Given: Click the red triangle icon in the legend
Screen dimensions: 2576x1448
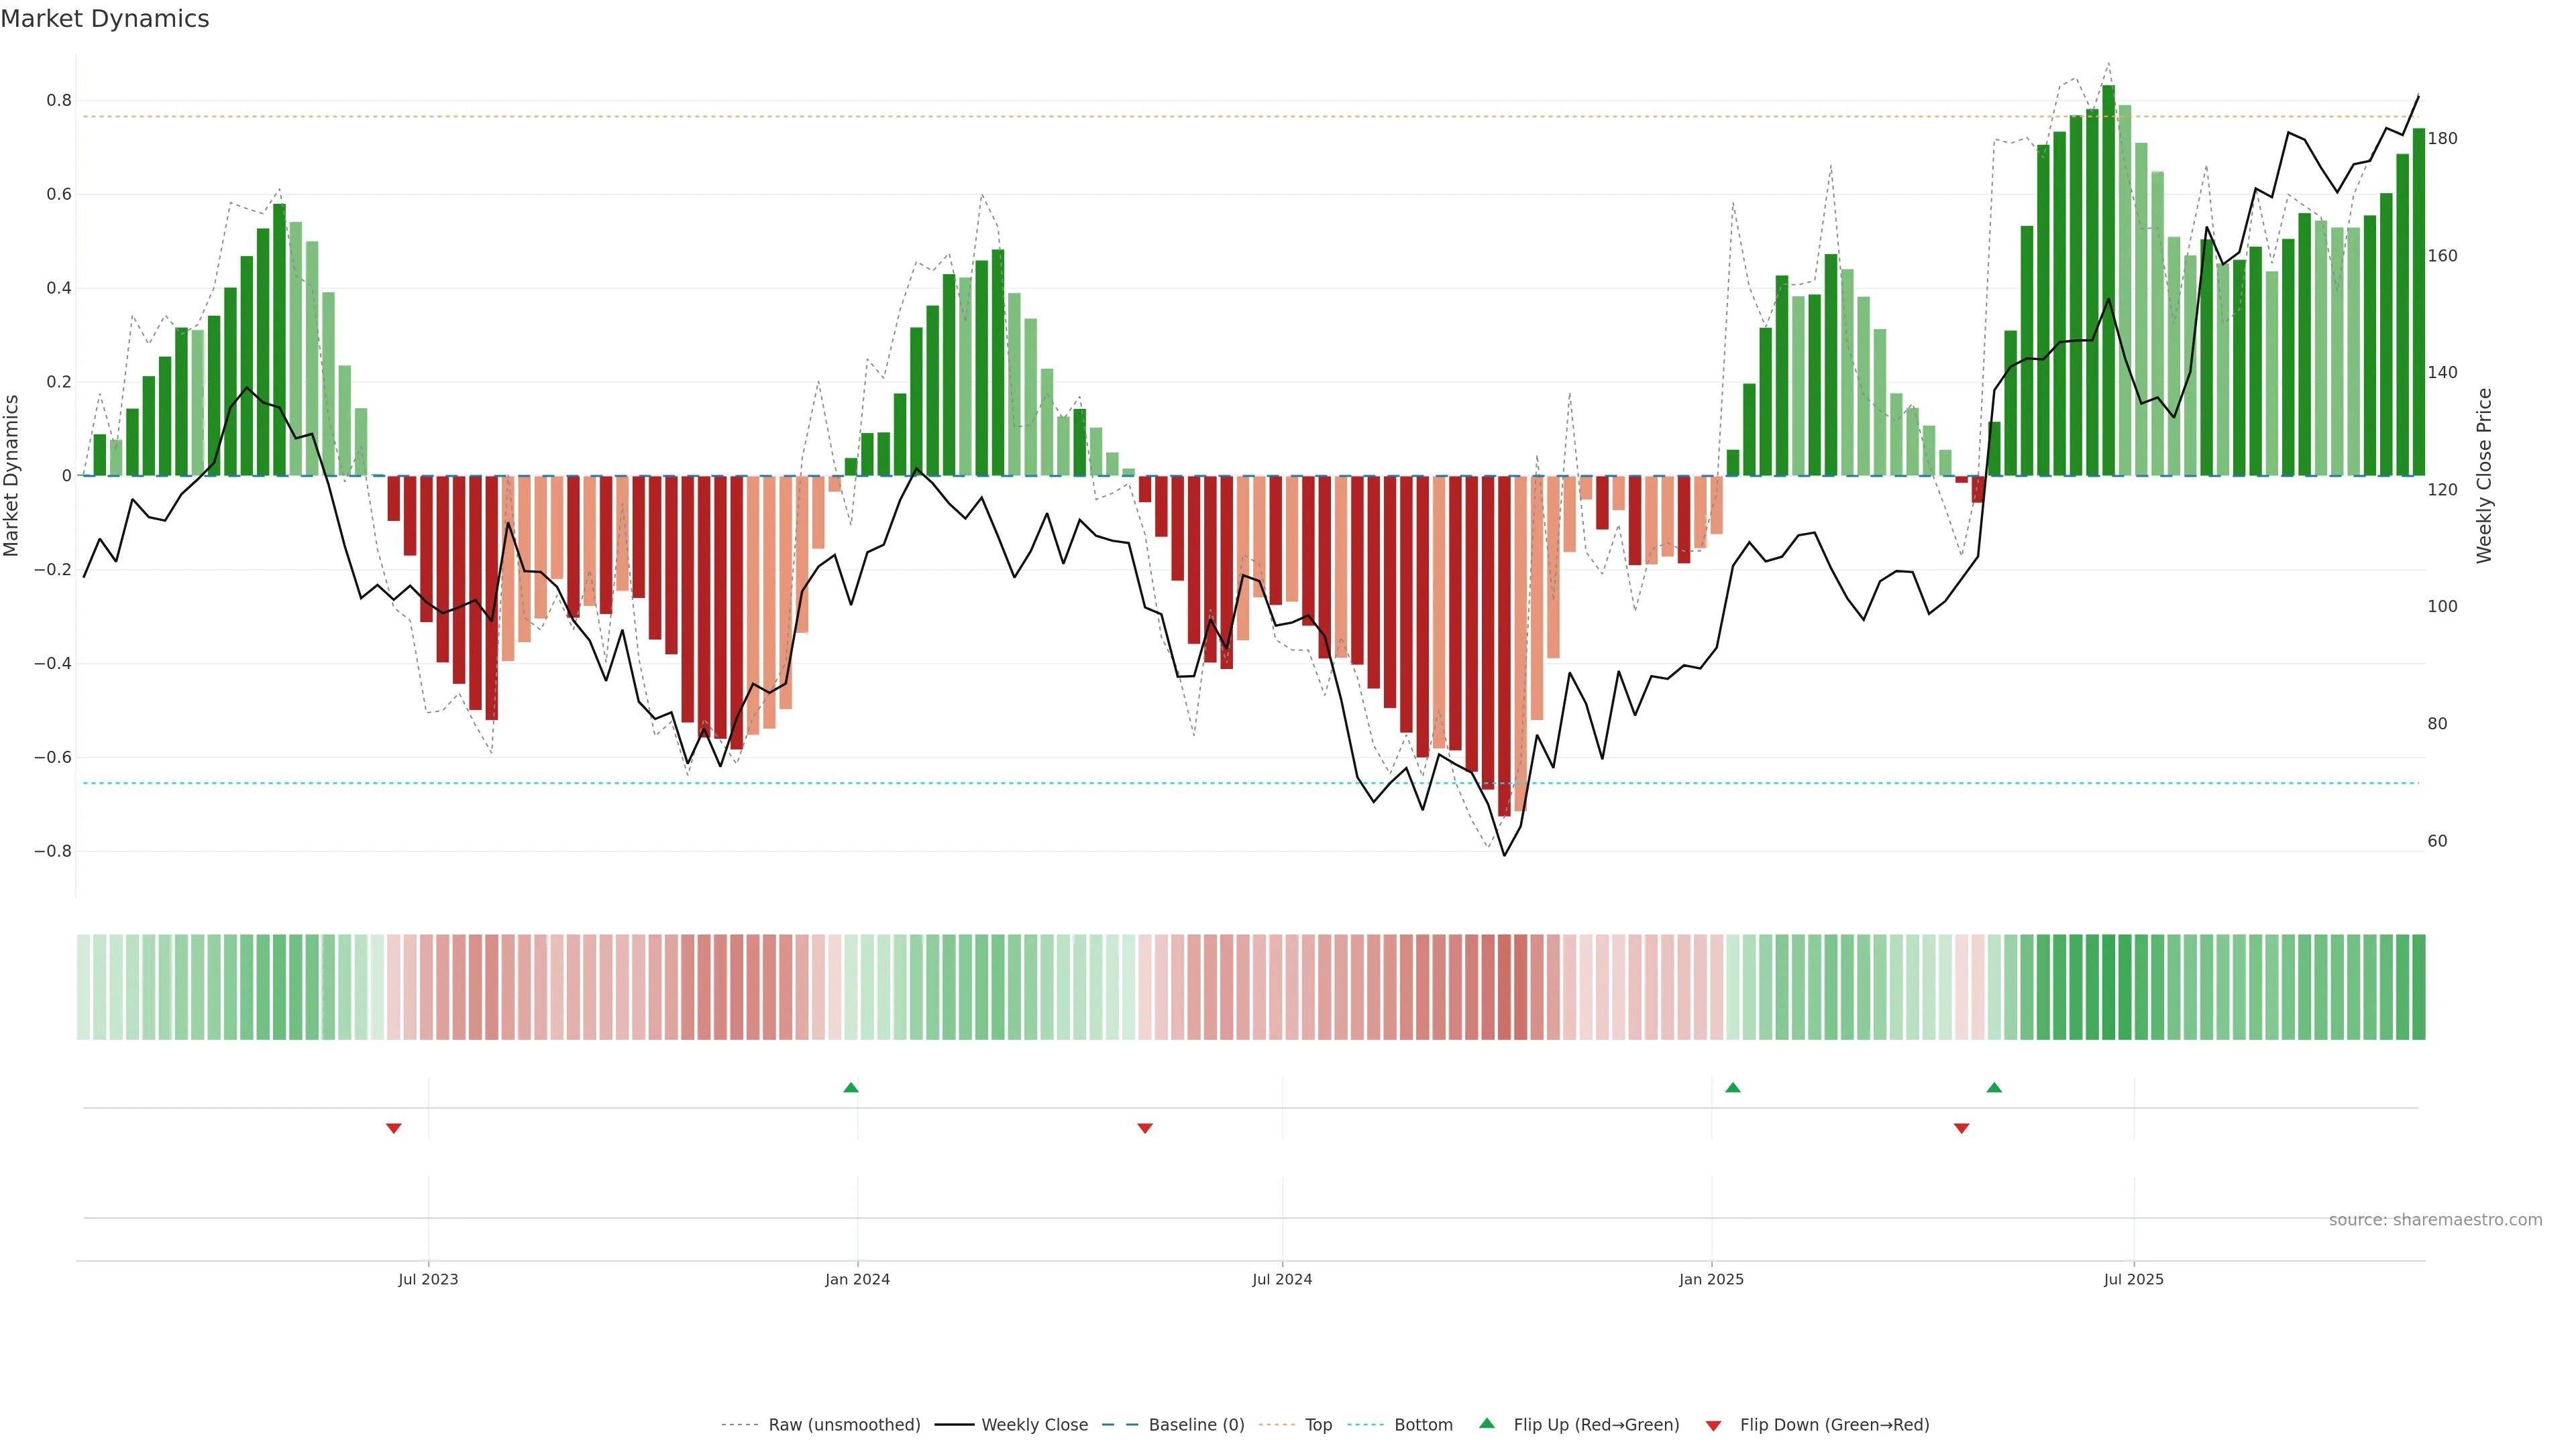Looking at the screenshot, I should pos(1713,1425).
